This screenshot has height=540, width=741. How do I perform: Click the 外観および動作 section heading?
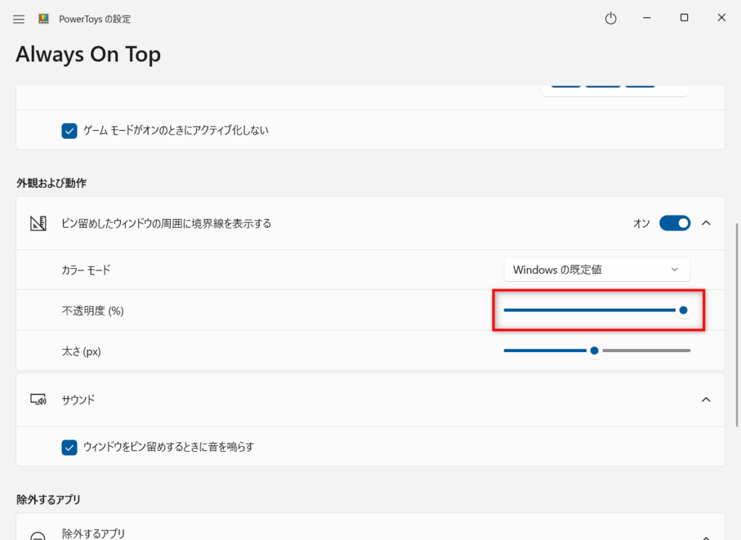pos(51,183)
